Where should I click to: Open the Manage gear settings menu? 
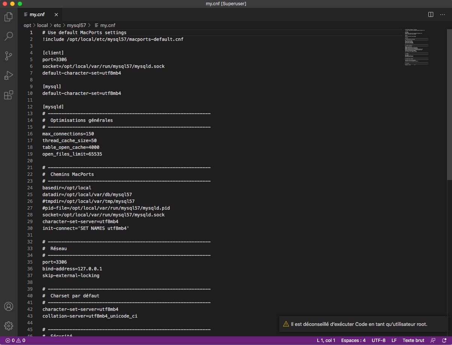tap(8, 325)
